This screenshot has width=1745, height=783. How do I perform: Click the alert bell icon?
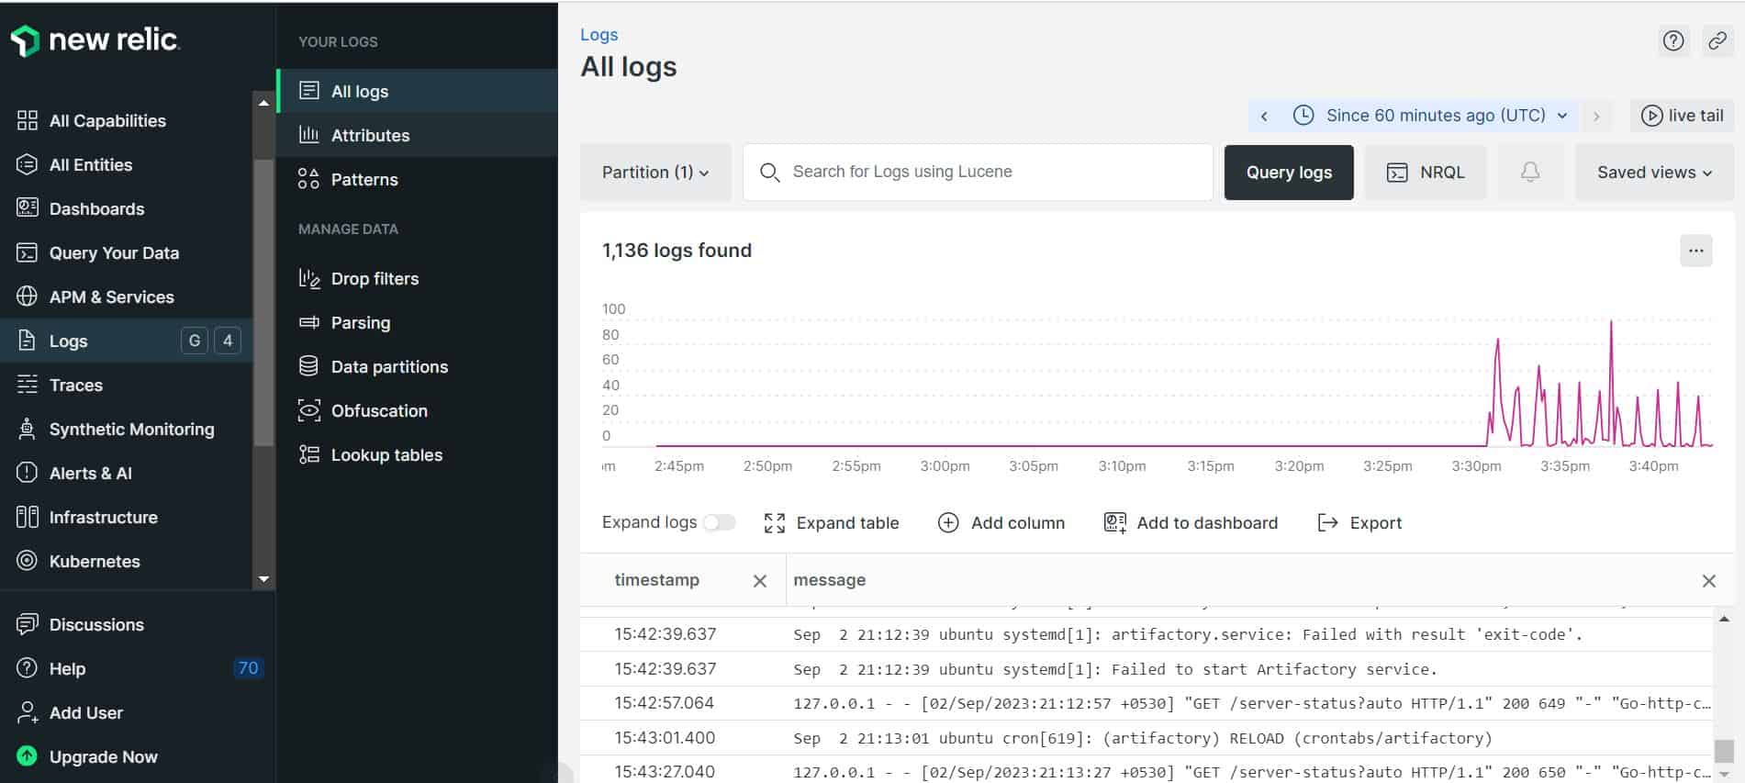point(1530,172)
